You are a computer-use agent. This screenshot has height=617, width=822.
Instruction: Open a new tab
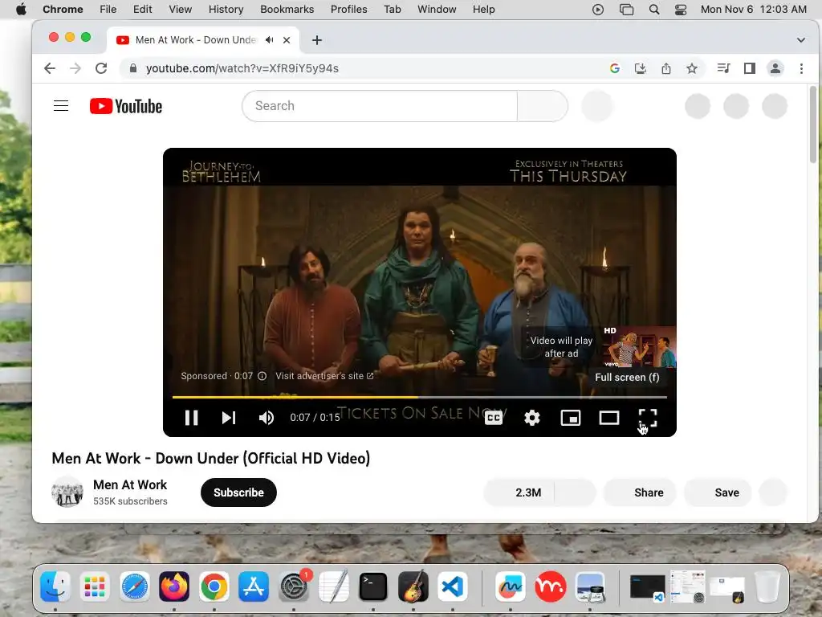316,40
